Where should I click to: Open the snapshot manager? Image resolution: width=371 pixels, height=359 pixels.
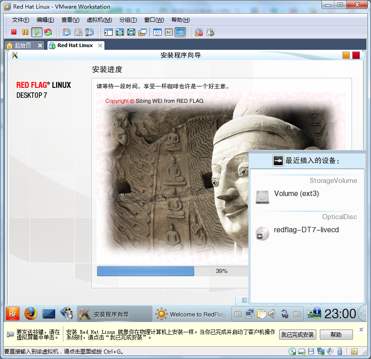(90, 32)
